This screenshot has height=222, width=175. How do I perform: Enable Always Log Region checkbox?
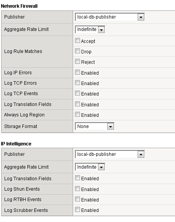[x=77, y=114]
